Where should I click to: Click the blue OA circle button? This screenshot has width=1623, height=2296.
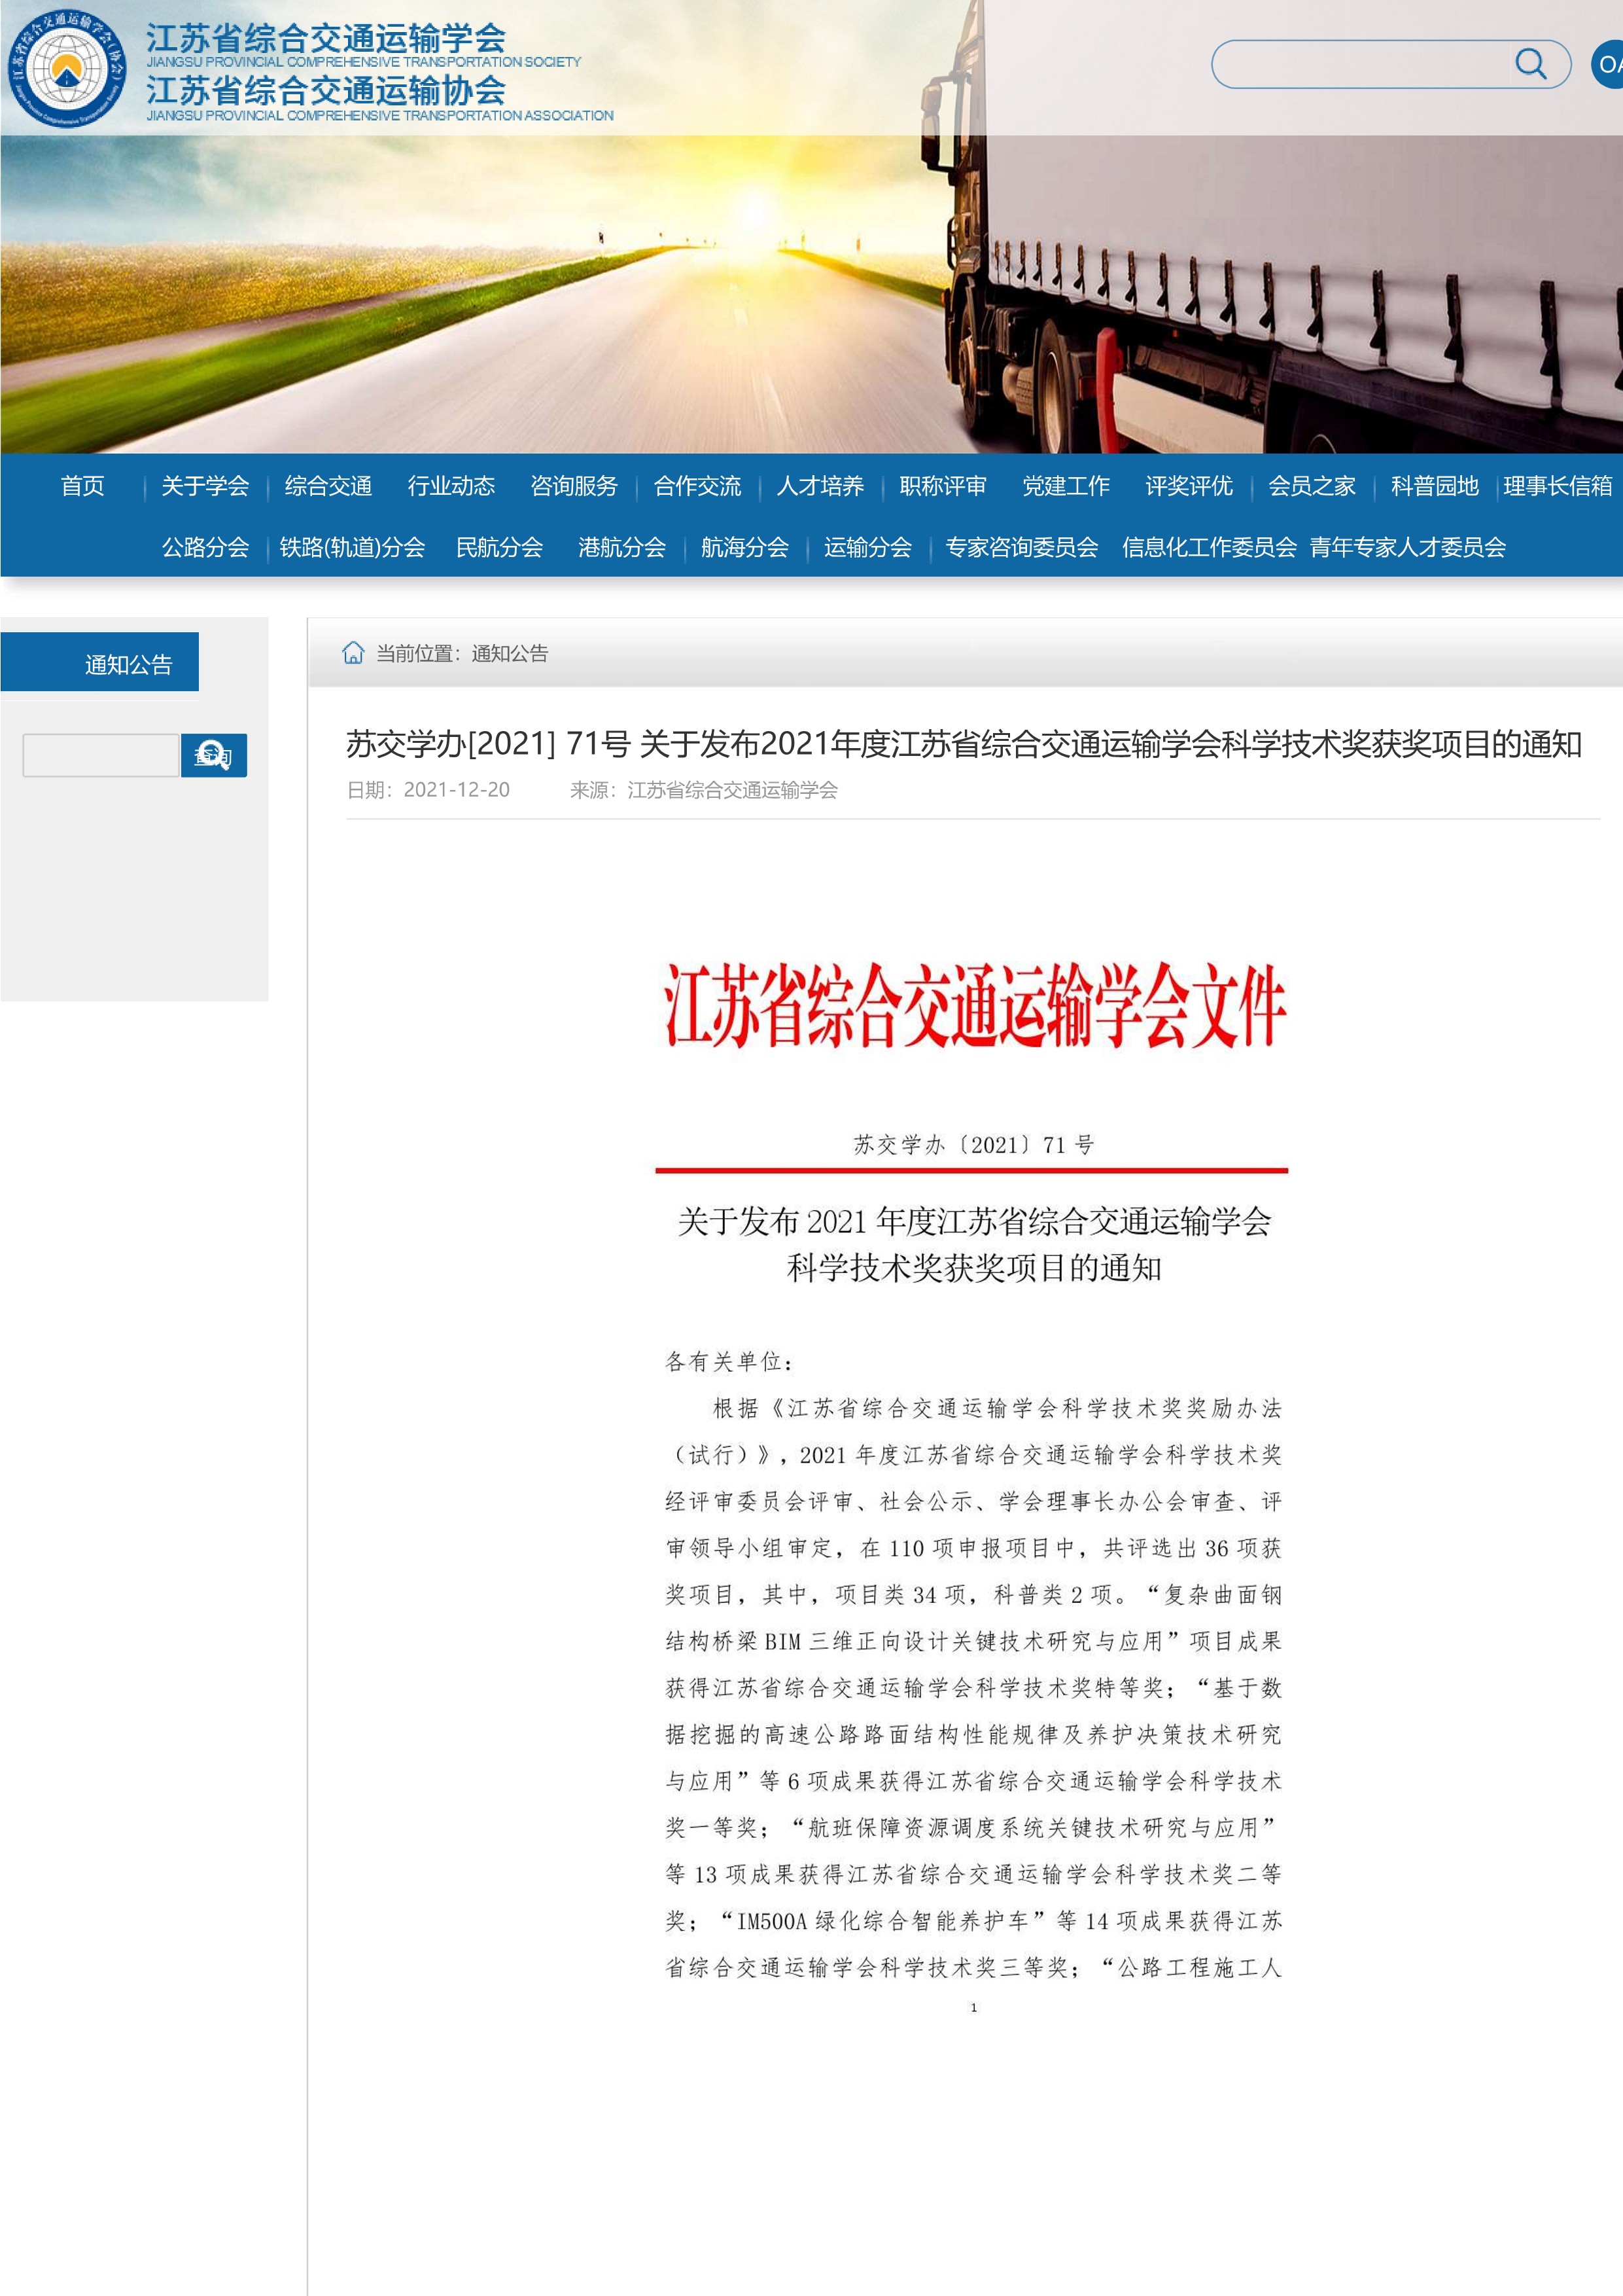[x=1608, y=65]
